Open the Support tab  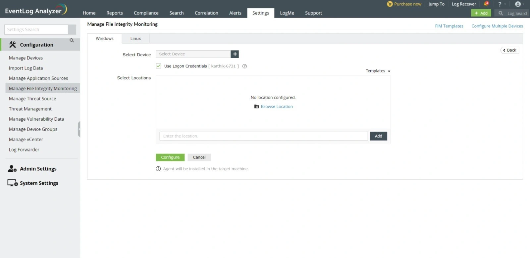point(313,13)
